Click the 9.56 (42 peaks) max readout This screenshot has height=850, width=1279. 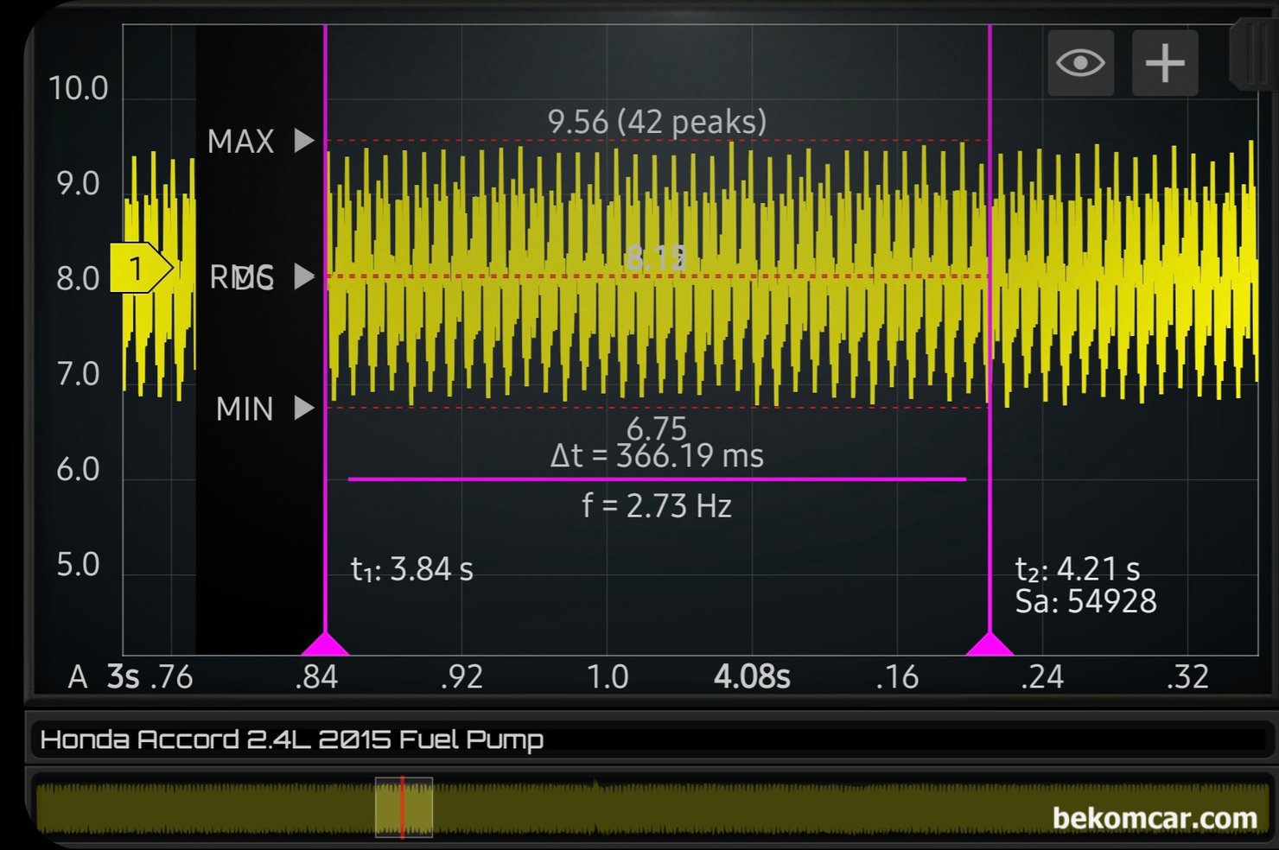point(657,122)
